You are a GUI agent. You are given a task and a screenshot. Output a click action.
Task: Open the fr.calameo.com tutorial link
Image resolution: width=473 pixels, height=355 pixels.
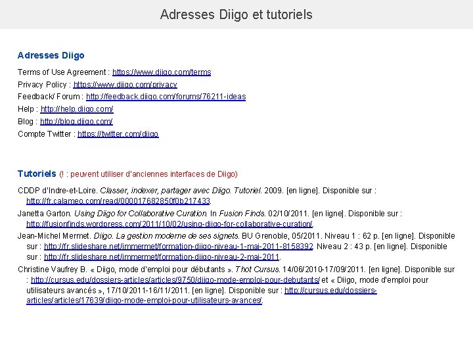[118, 201]
